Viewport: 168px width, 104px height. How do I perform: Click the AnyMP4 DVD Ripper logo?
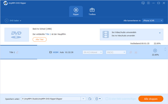click(6, 3)
